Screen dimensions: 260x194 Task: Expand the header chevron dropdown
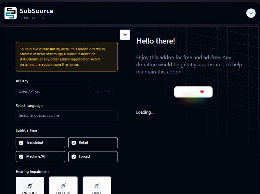pyautogui.click(x=251, y=13)
